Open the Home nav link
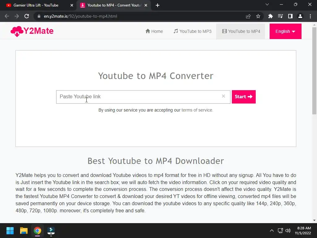Image resolution: width=317 pixels, height=238 pixels. tap(154, 31)
